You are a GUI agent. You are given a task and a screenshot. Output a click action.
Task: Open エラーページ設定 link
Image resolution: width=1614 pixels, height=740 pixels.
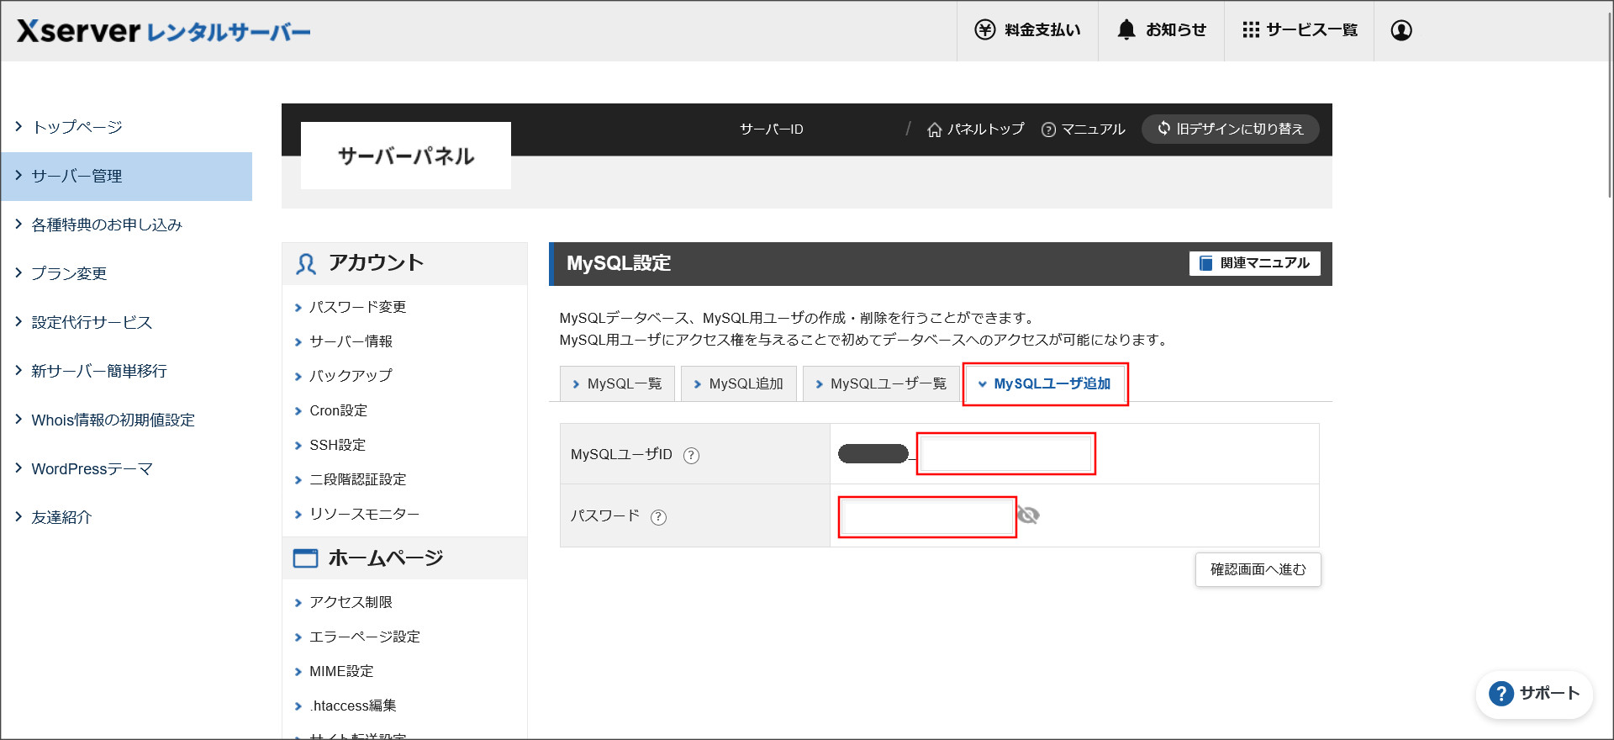coord(365,637)
